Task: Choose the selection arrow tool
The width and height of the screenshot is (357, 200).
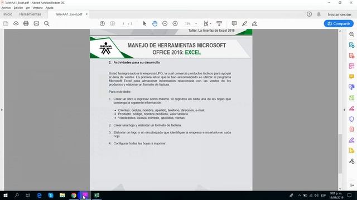Action: coord(144,23)
